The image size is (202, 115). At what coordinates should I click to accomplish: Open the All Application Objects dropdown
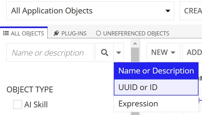coord(90,11)
